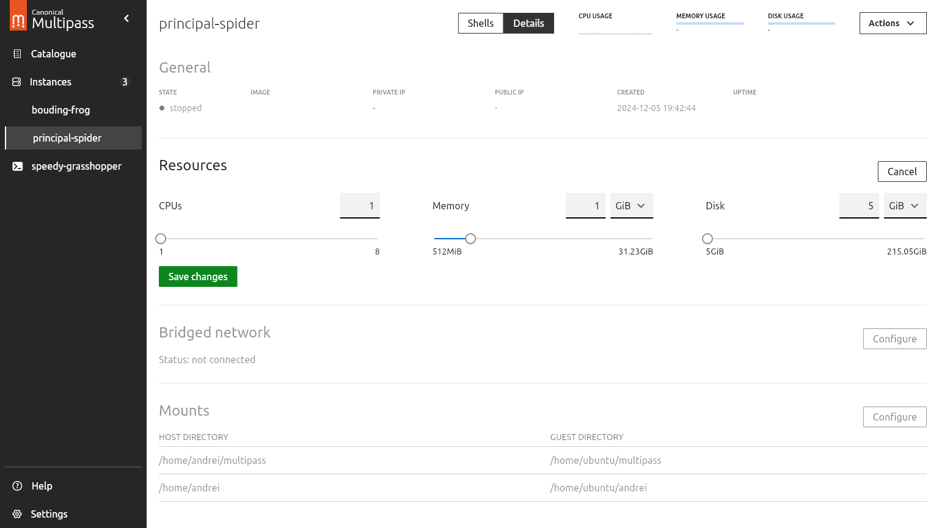The width and height of the screenshot is (939, 528).
Task: Switch to the Details tab
Action: pos(528,23)
